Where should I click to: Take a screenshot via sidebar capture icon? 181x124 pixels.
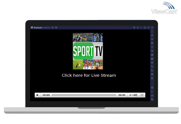152,63
